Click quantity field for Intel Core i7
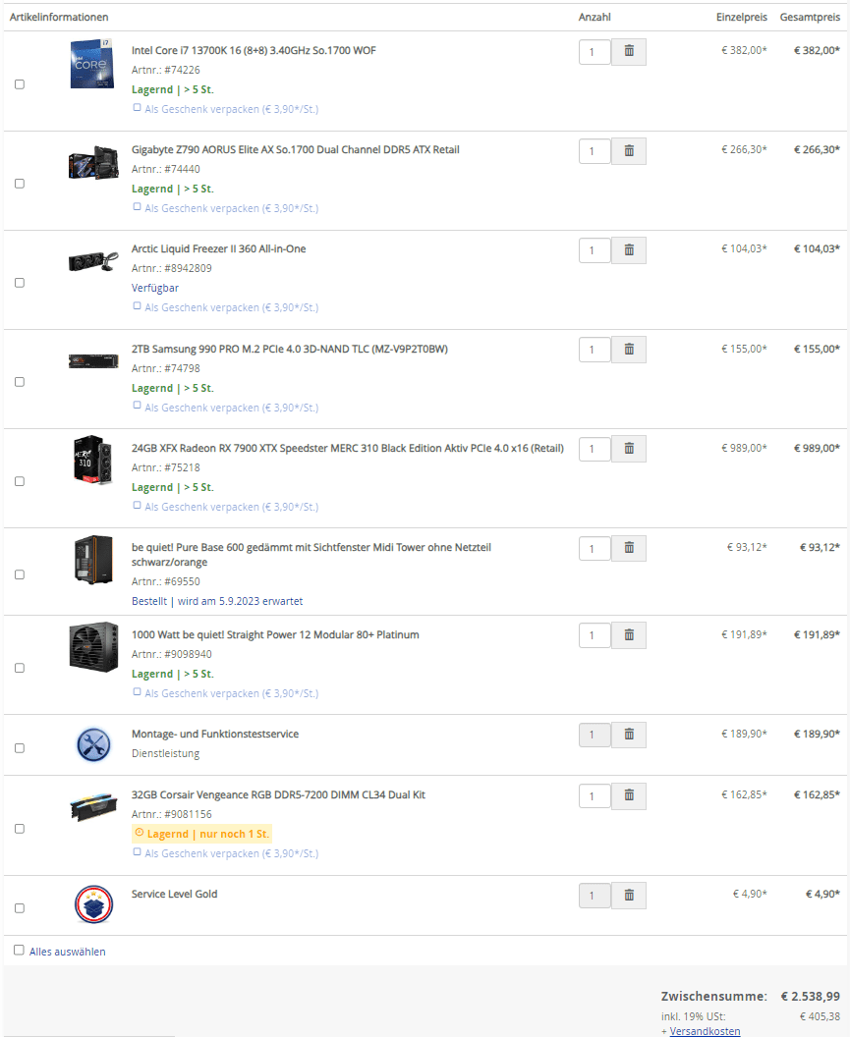Screen dimensions: 850x1037 pyautogui.click(x=595, y=52)
